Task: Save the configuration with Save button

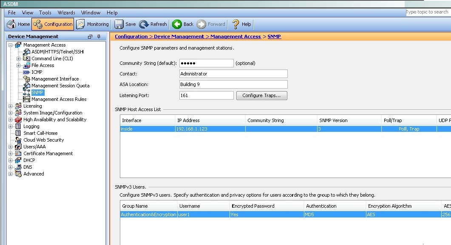Action: (x=125, y=24)
